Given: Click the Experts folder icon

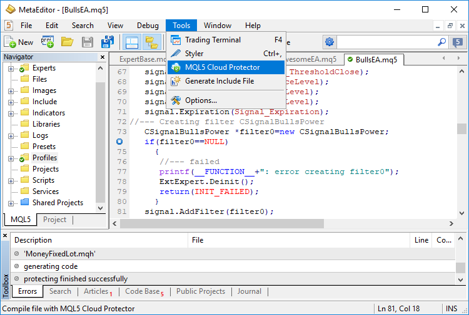Looking at the screenshot, I should click(x=24, y=68).
